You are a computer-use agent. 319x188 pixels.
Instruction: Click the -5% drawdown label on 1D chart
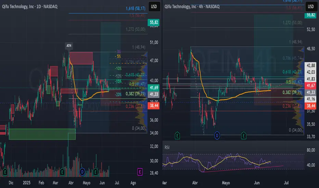point(118,56)
